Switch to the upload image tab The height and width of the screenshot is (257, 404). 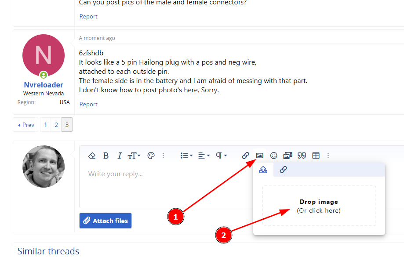[x=263, y=170]
